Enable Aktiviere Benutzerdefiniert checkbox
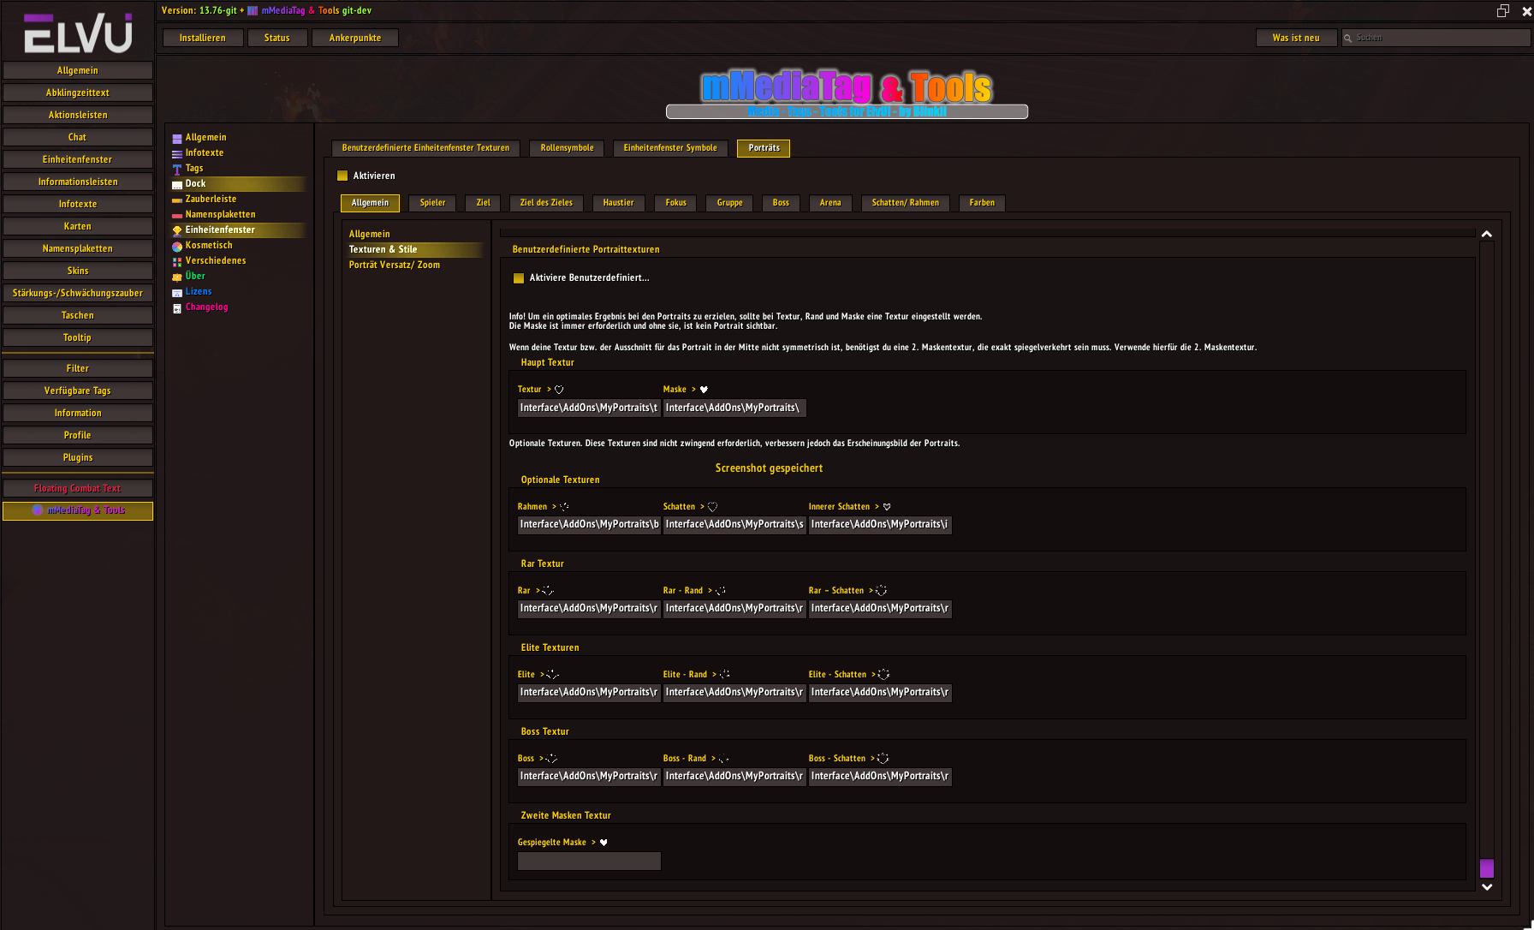The height and width of the screenshot is (930, 1534). tap(519, 277)
